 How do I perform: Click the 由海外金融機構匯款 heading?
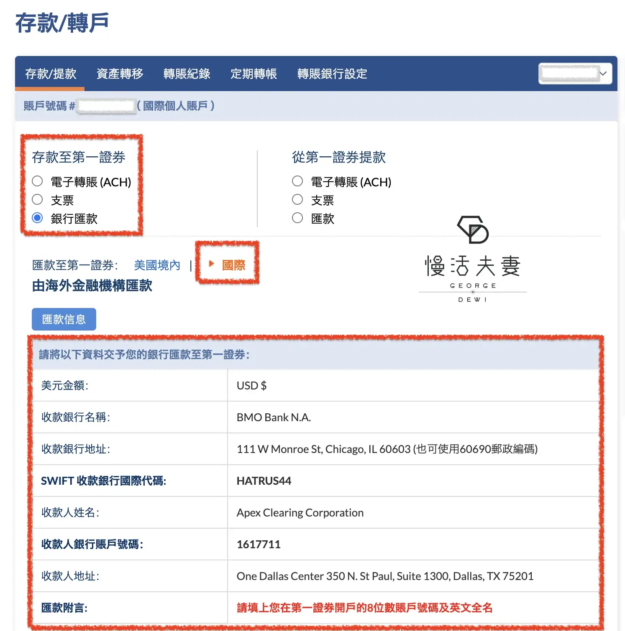click(x=92, y=286)
